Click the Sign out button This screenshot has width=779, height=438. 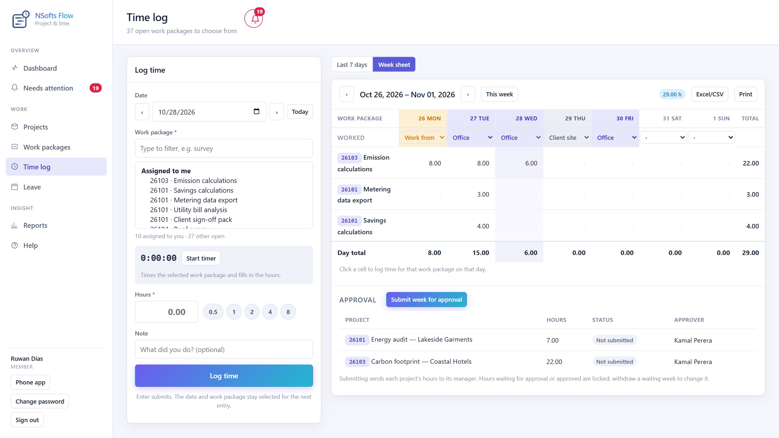[x=27, y=420]
